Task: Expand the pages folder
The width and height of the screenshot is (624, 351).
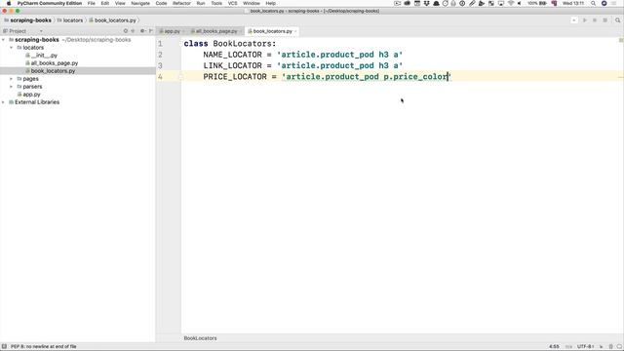Action: pyautogui.click(x=12, y=79)
